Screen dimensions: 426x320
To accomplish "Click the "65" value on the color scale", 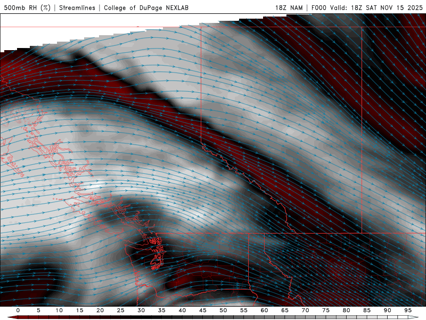I will pos(285,310).
